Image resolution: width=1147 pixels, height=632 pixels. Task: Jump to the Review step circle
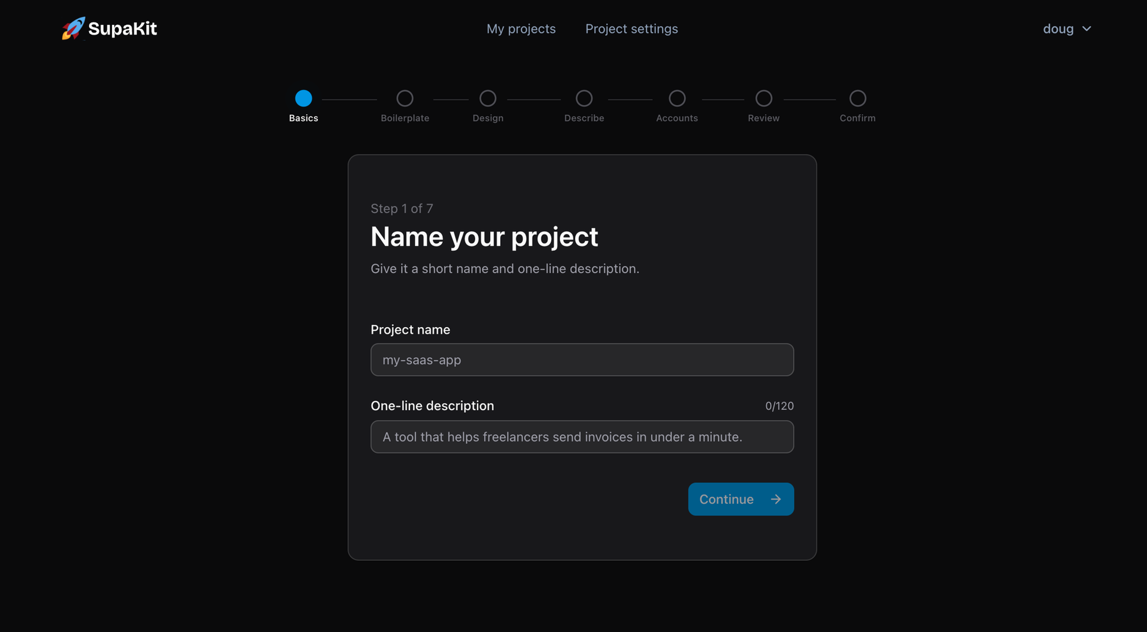point(764,99)
